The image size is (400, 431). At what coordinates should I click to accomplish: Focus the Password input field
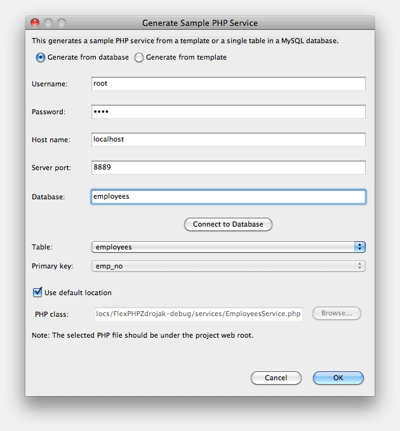click(228, 112)
